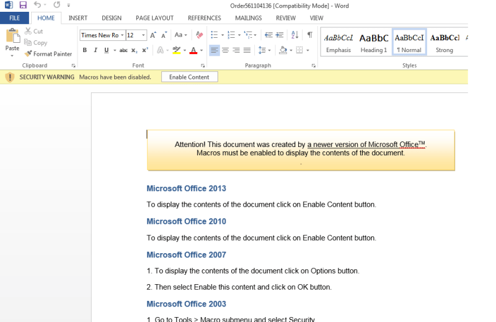
Task: Apply the Normal style
Action: [409, 42]
